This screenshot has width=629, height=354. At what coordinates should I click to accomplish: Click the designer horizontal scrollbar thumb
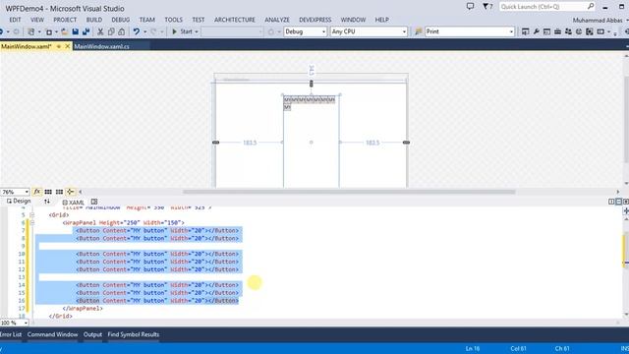coord(349,192)
